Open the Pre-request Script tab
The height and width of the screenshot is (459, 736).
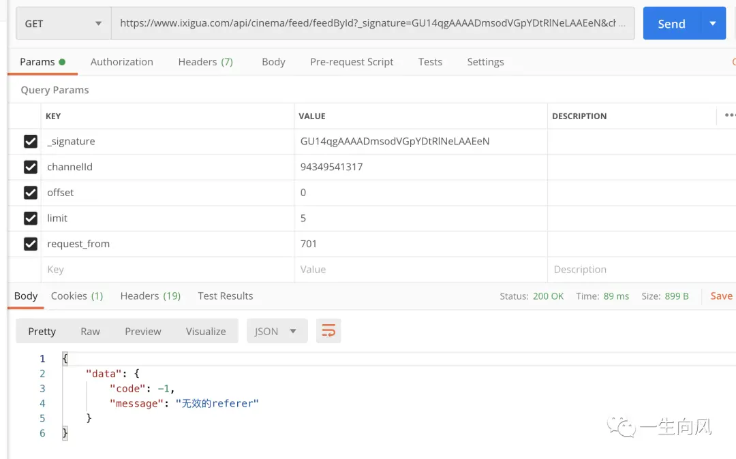(x=352, y=62)
